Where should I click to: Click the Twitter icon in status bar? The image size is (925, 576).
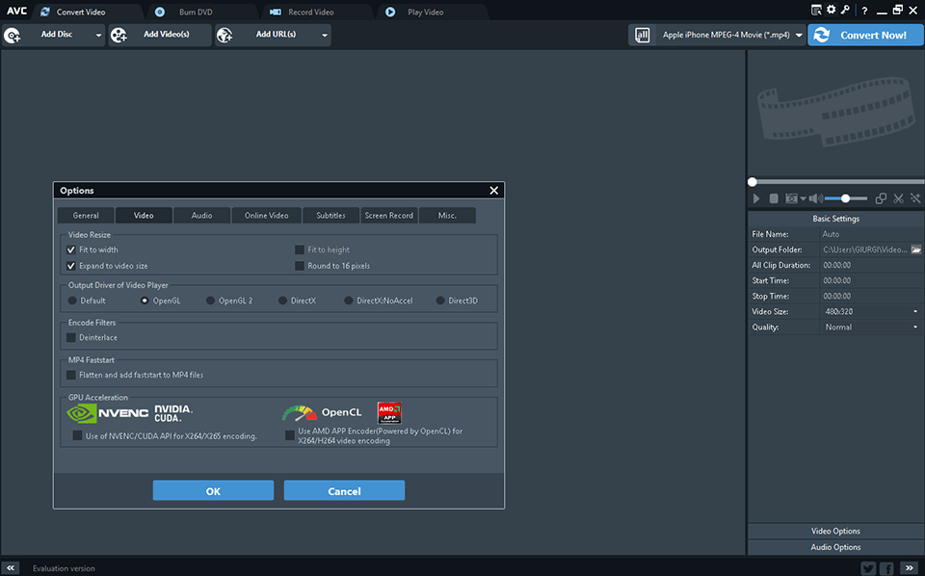pos(867,568)
